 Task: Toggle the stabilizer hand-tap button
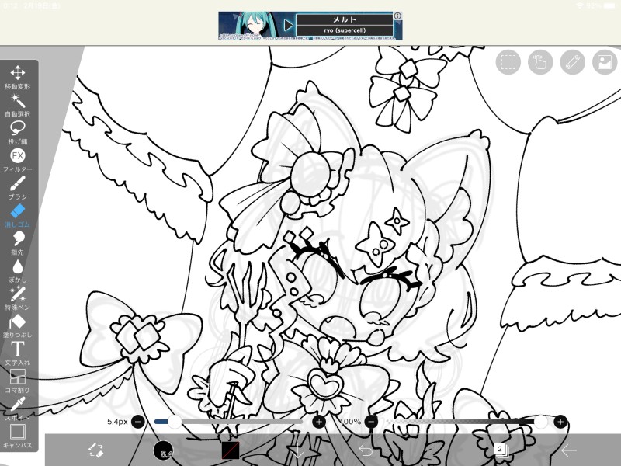click(x=540, y=62)
